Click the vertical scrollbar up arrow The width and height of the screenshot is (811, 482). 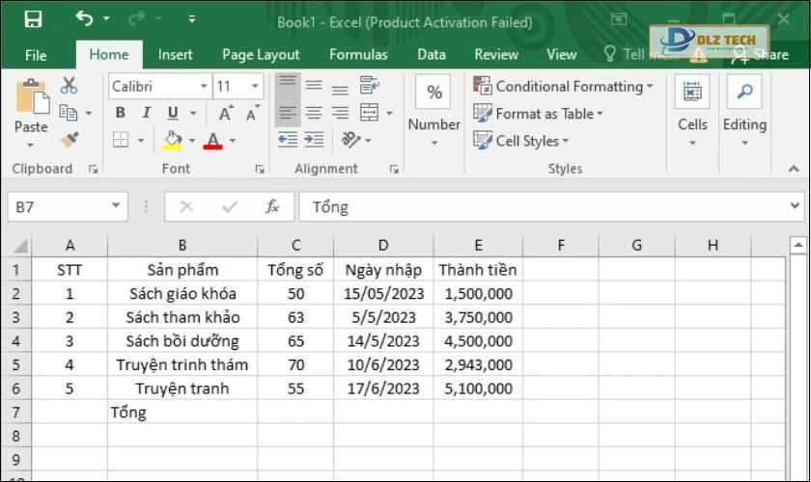798,246
